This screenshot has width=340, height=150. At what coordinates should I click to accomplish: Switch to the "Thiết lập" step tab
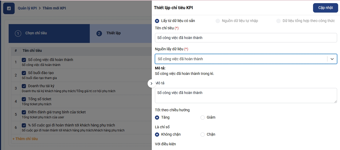pos(113,33)
